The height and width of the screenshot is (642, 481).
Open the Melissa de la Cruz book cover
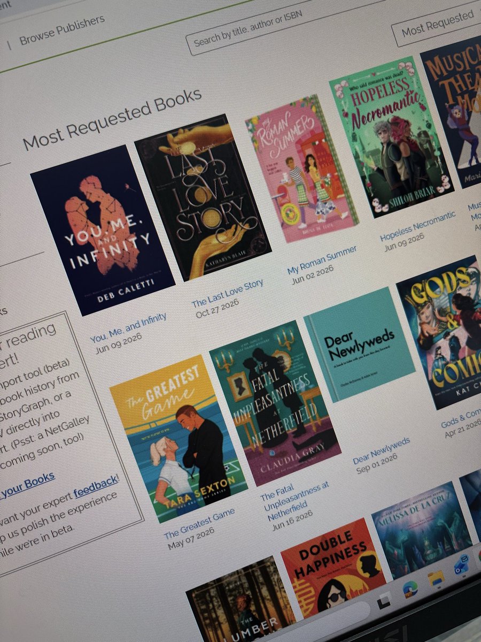(x=422, y=530)
